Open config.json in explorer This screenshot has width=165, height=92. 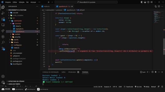pyautogui.click(x=18, y=45)
